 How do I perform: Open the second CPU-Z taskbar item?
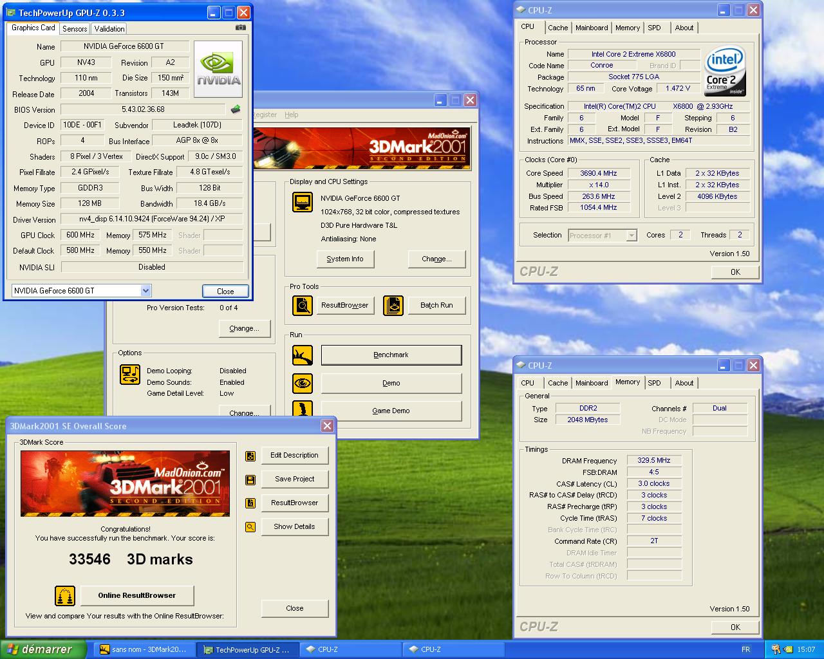click(453, 650)
